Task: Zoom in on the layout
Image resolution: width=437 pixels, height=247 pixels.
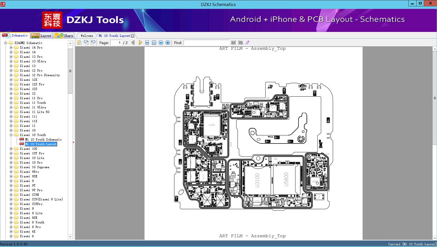Action: coord(168,43)
